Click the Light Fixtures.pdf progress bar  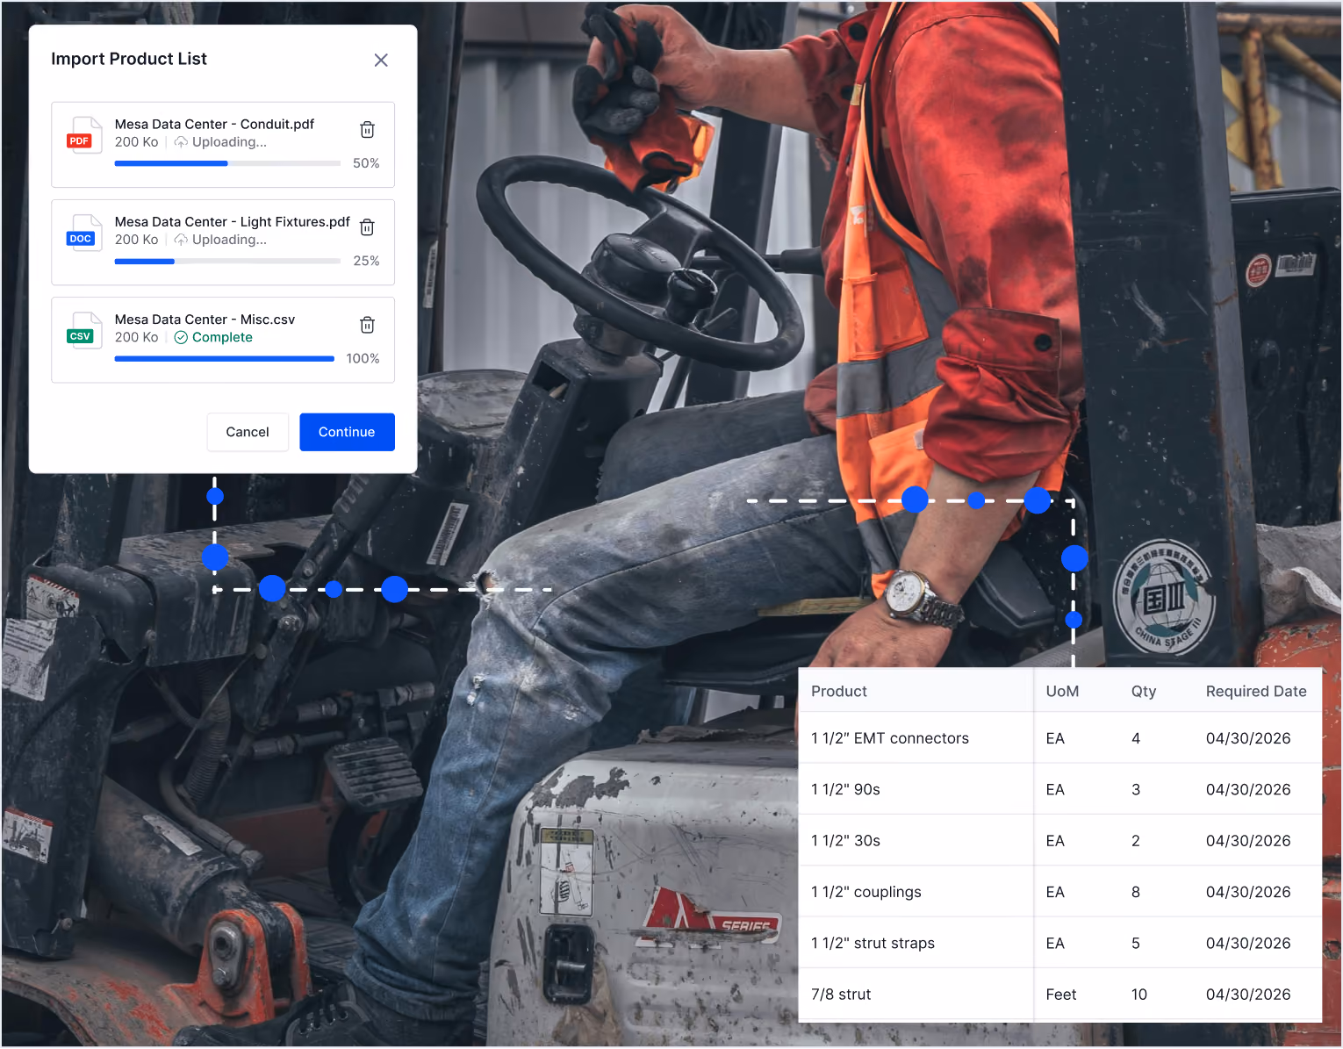pyautogui.click(x=227, y=261)
